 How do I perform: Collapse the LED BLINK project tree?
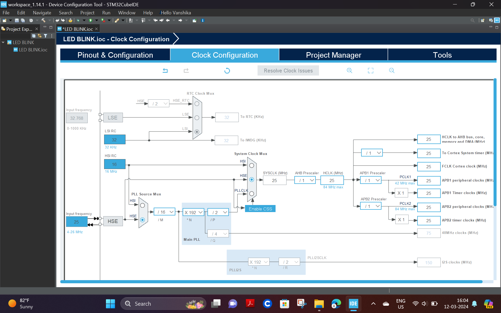3,42
